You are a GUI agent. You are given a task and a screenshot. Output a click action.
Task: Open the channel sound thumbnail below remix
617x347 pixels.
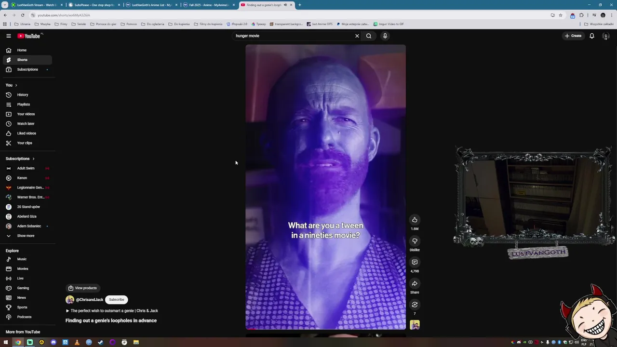(x=415, y=325)
